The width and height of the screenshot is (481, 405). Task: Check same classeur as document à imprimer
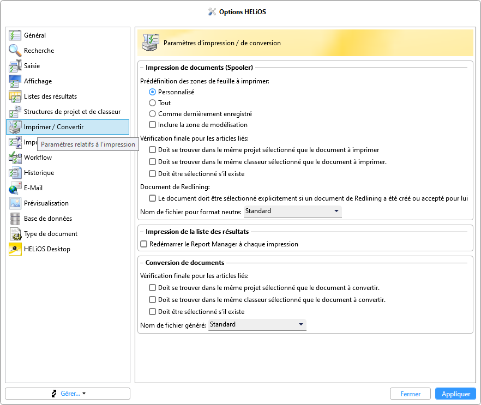[x=153, y=161]
